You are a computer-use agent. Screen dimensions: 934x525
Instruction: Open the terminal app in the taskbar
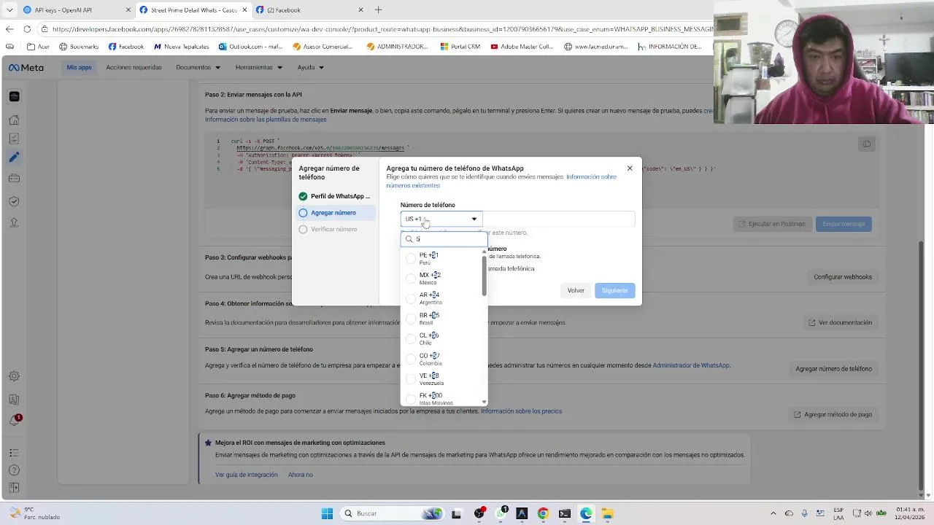565,513
